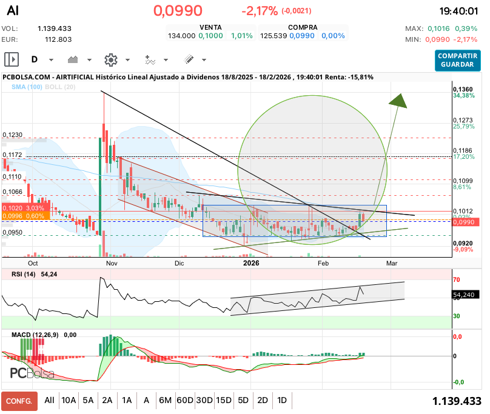Screen dimensions: 490x414
Task: Open the settings gear icon
Action: [x=111, y=59]
